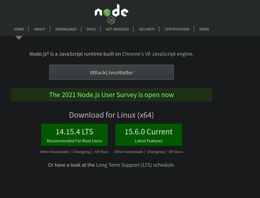Follow Long Term Support (LTS) schedule link
This screenshot has height=198, width=260.
[135, 165]
